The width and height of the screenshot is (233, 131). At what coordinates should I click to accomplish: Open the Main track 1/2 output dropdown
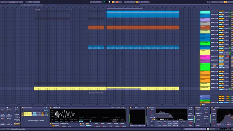tap(214, 103)
